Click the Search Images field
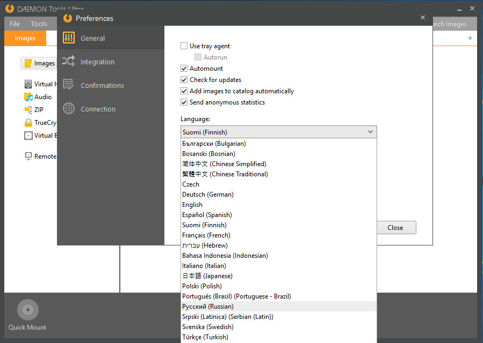Viewport: 483px width, 343px height. 455,24
